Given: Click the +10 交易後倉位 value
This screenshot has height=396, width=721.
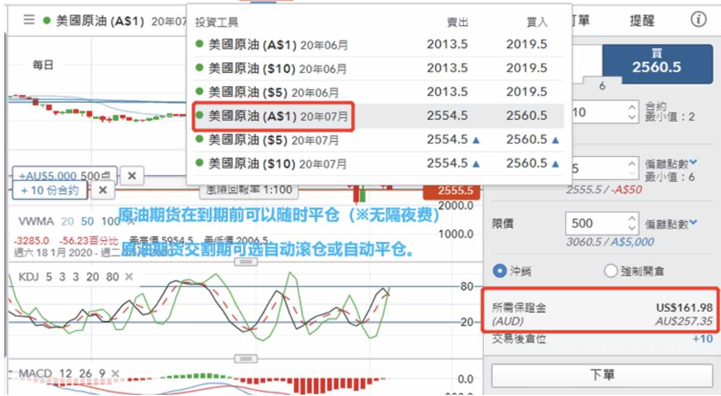Looking at the screenshot, I should (x=703, y=339).
